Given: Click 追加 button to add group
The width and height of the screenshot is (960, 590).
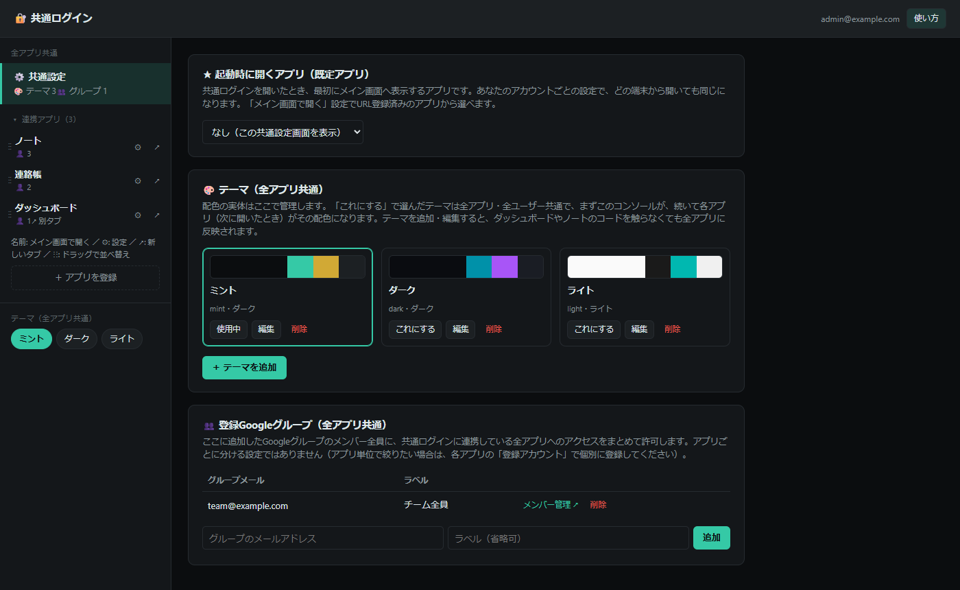Looking at the screenshot, I should [x=712, y=538].
